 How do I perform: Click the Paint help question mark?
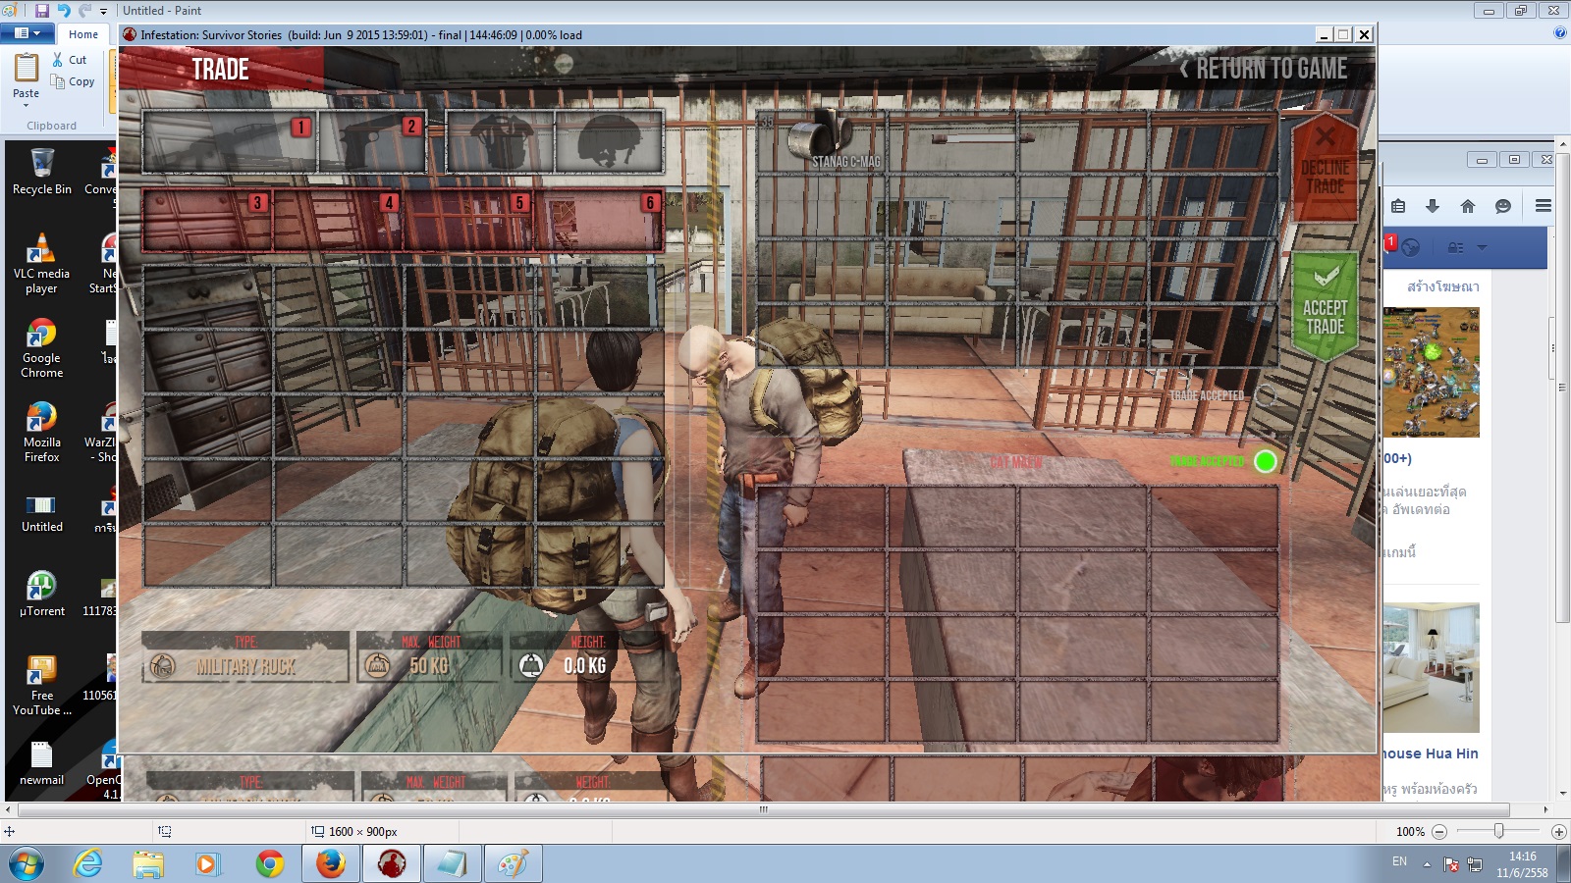[x=1560, y=33]
